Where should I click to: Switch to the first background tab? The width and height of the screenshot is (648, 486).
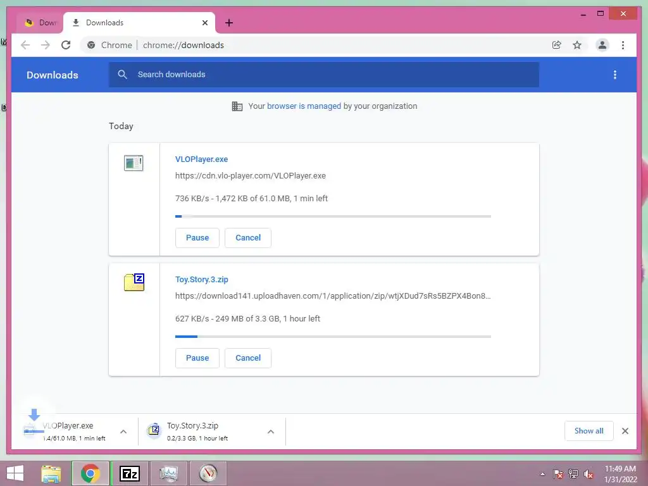click(x=40, y=23)
